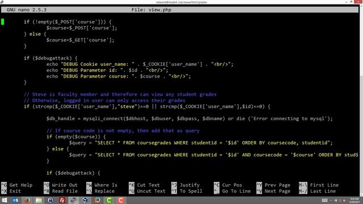Image resolution: width=363 pixels, height=204 pixels.
Task: Click the SELECT query ending 'ORDER BY coursecode, studentid'
Action: tap(201, 143)
